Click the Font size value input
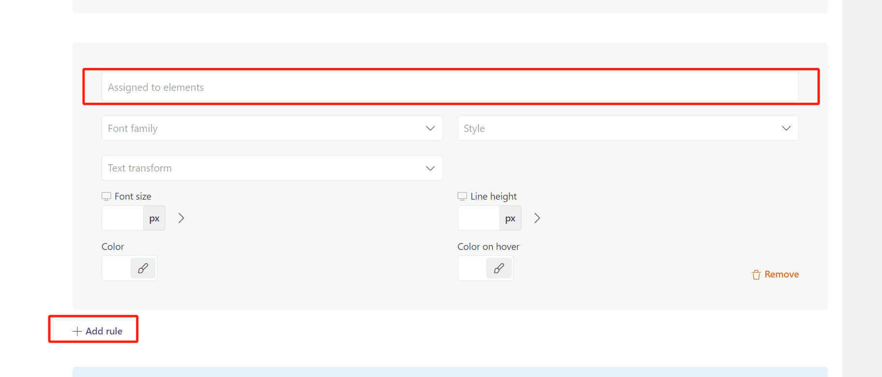Screen dimensions: 882x377 123,218
